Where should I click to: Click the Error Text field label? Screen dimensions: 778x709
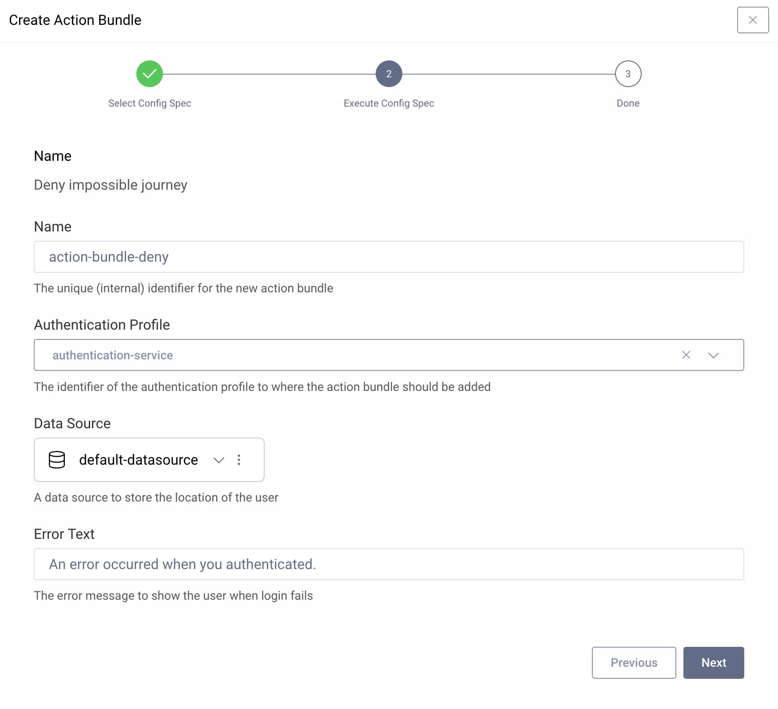click(x=64, y=534)
